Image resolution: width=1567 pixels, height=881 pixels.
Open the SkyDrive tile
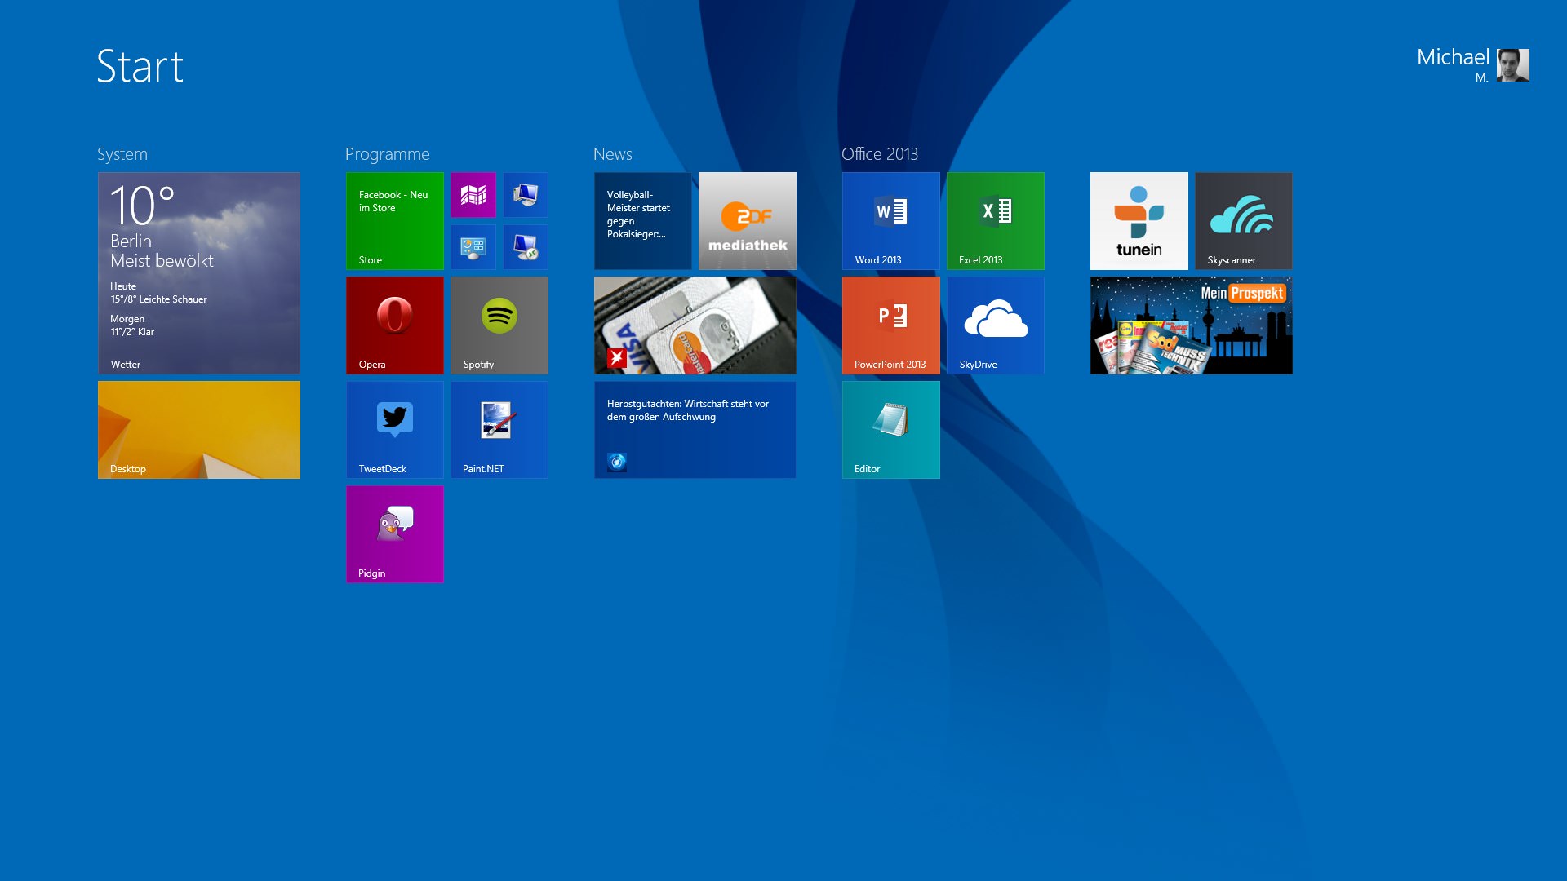[x=996, y=325]
